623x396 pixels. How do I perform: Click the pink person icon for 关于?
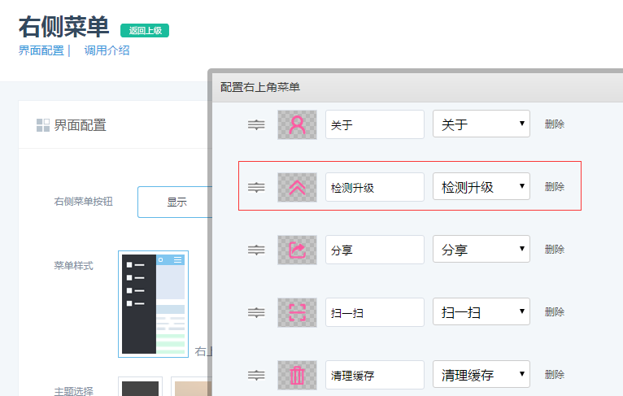(x=297, y=124)
